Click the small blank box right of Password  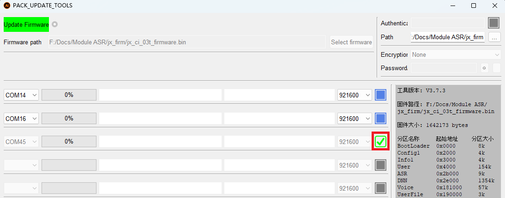(x=496, y=68)
